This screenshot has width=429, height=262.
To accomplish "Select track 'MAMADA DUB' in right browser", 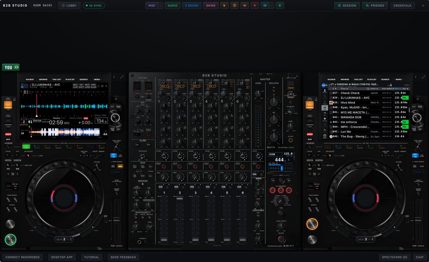I will click(x=369, y=117).
